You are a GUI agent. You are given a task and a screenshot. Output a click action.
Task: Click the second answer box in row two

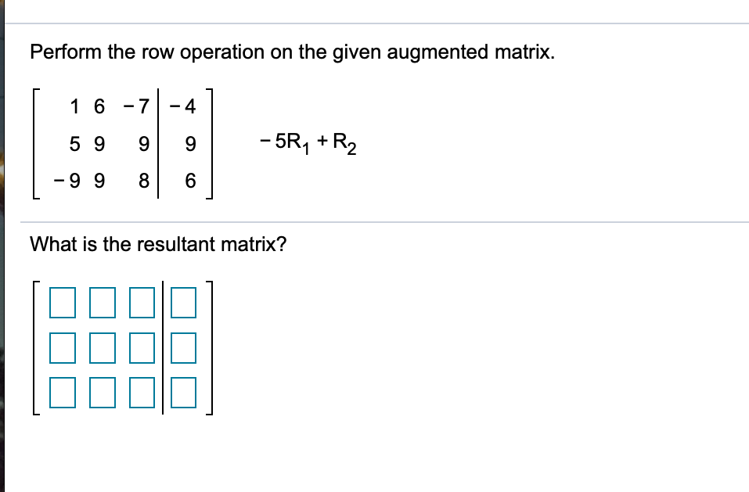tap(100, 349)
